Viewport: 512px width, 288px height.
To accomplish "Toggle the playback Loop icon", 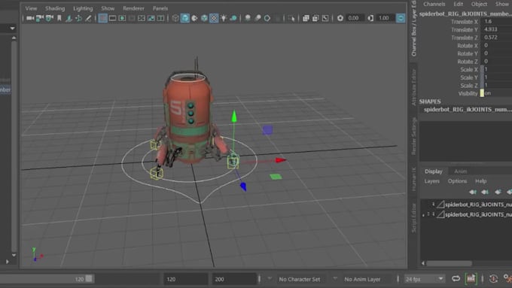I will click(456, 279).
